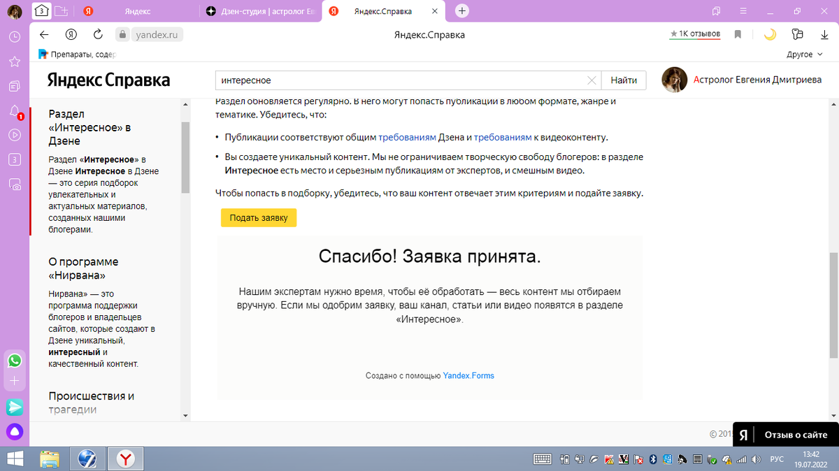Add a new app to the sidebar
Viewport: 839px width, 471px height.
click(x=14, y=382)
